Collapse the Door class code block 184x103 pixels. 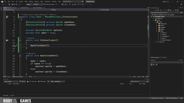click(20, 17)
